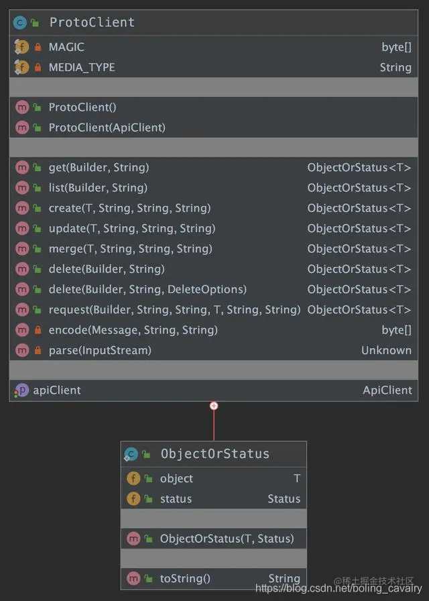Select get(Builder, String) method
The height and width of the screenshot is (601, 429).
[99, 168]
